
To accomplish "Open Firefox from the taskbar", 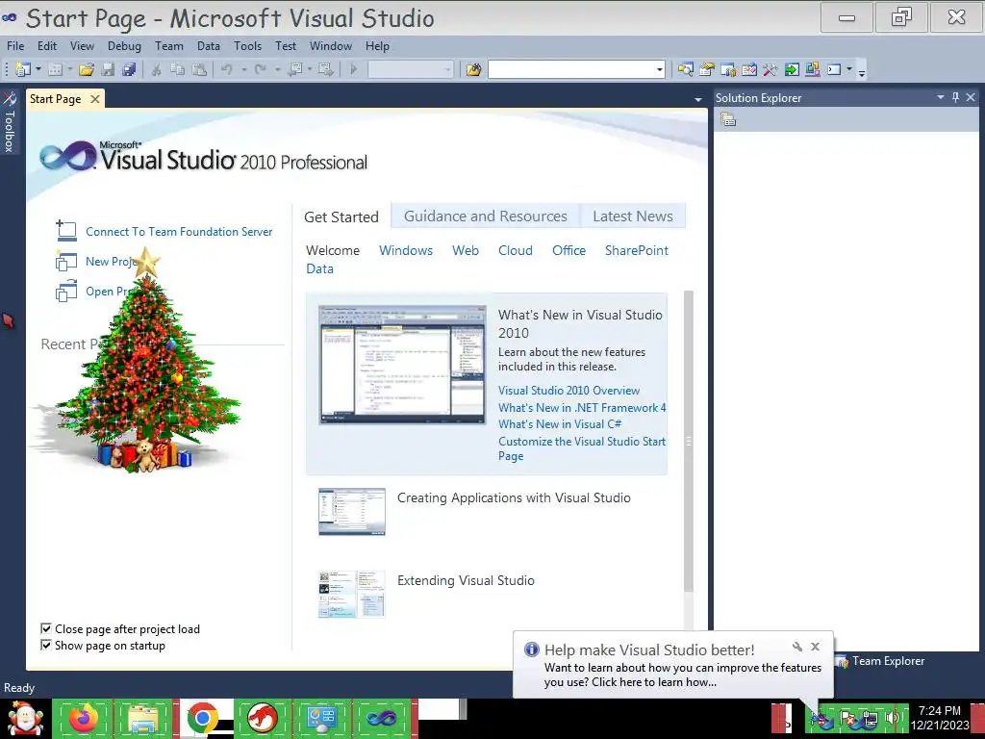I will tap(83, 718).
